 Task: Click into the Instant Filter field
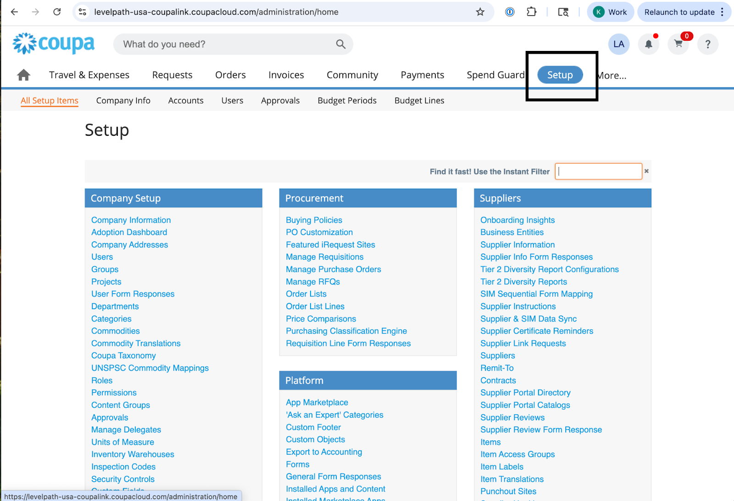[598, 171]
